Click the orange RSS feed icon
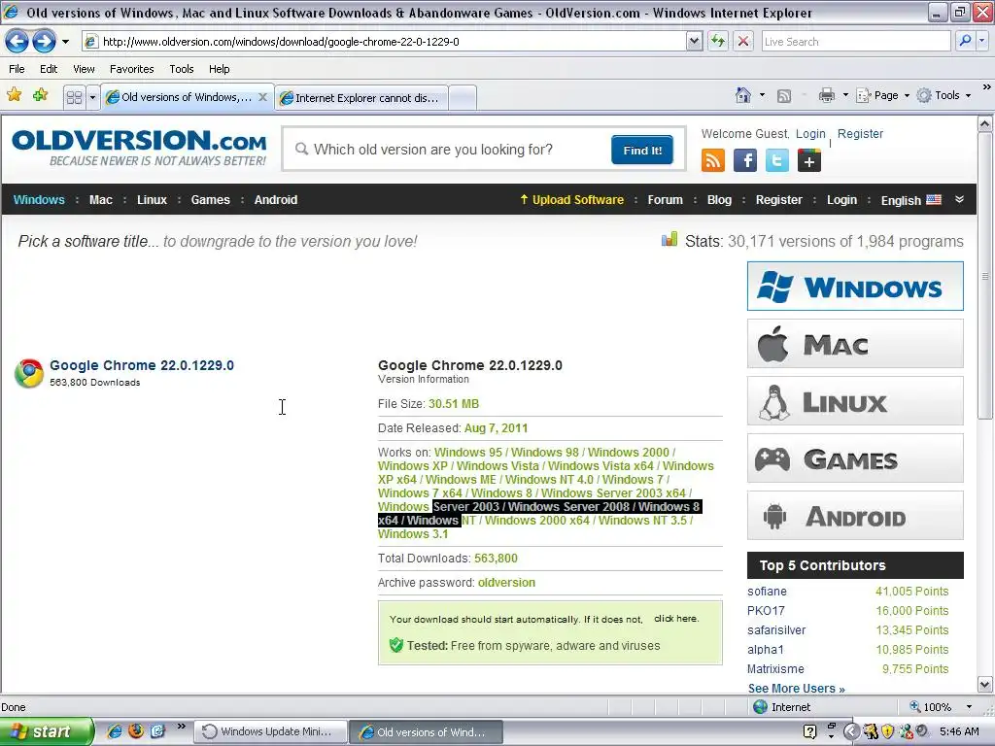 click(x=713, y=160)
